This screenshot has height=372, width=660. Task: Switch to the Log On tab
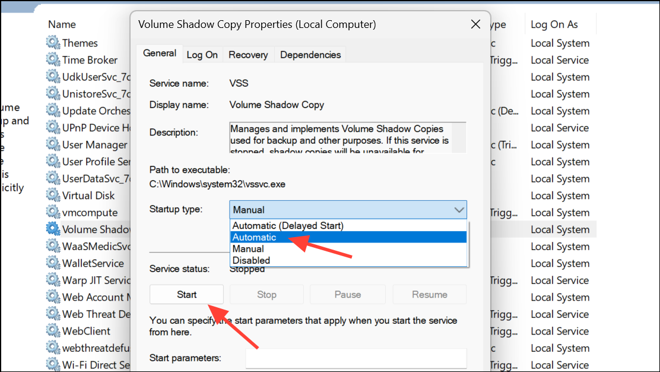[x=202, y=55]
